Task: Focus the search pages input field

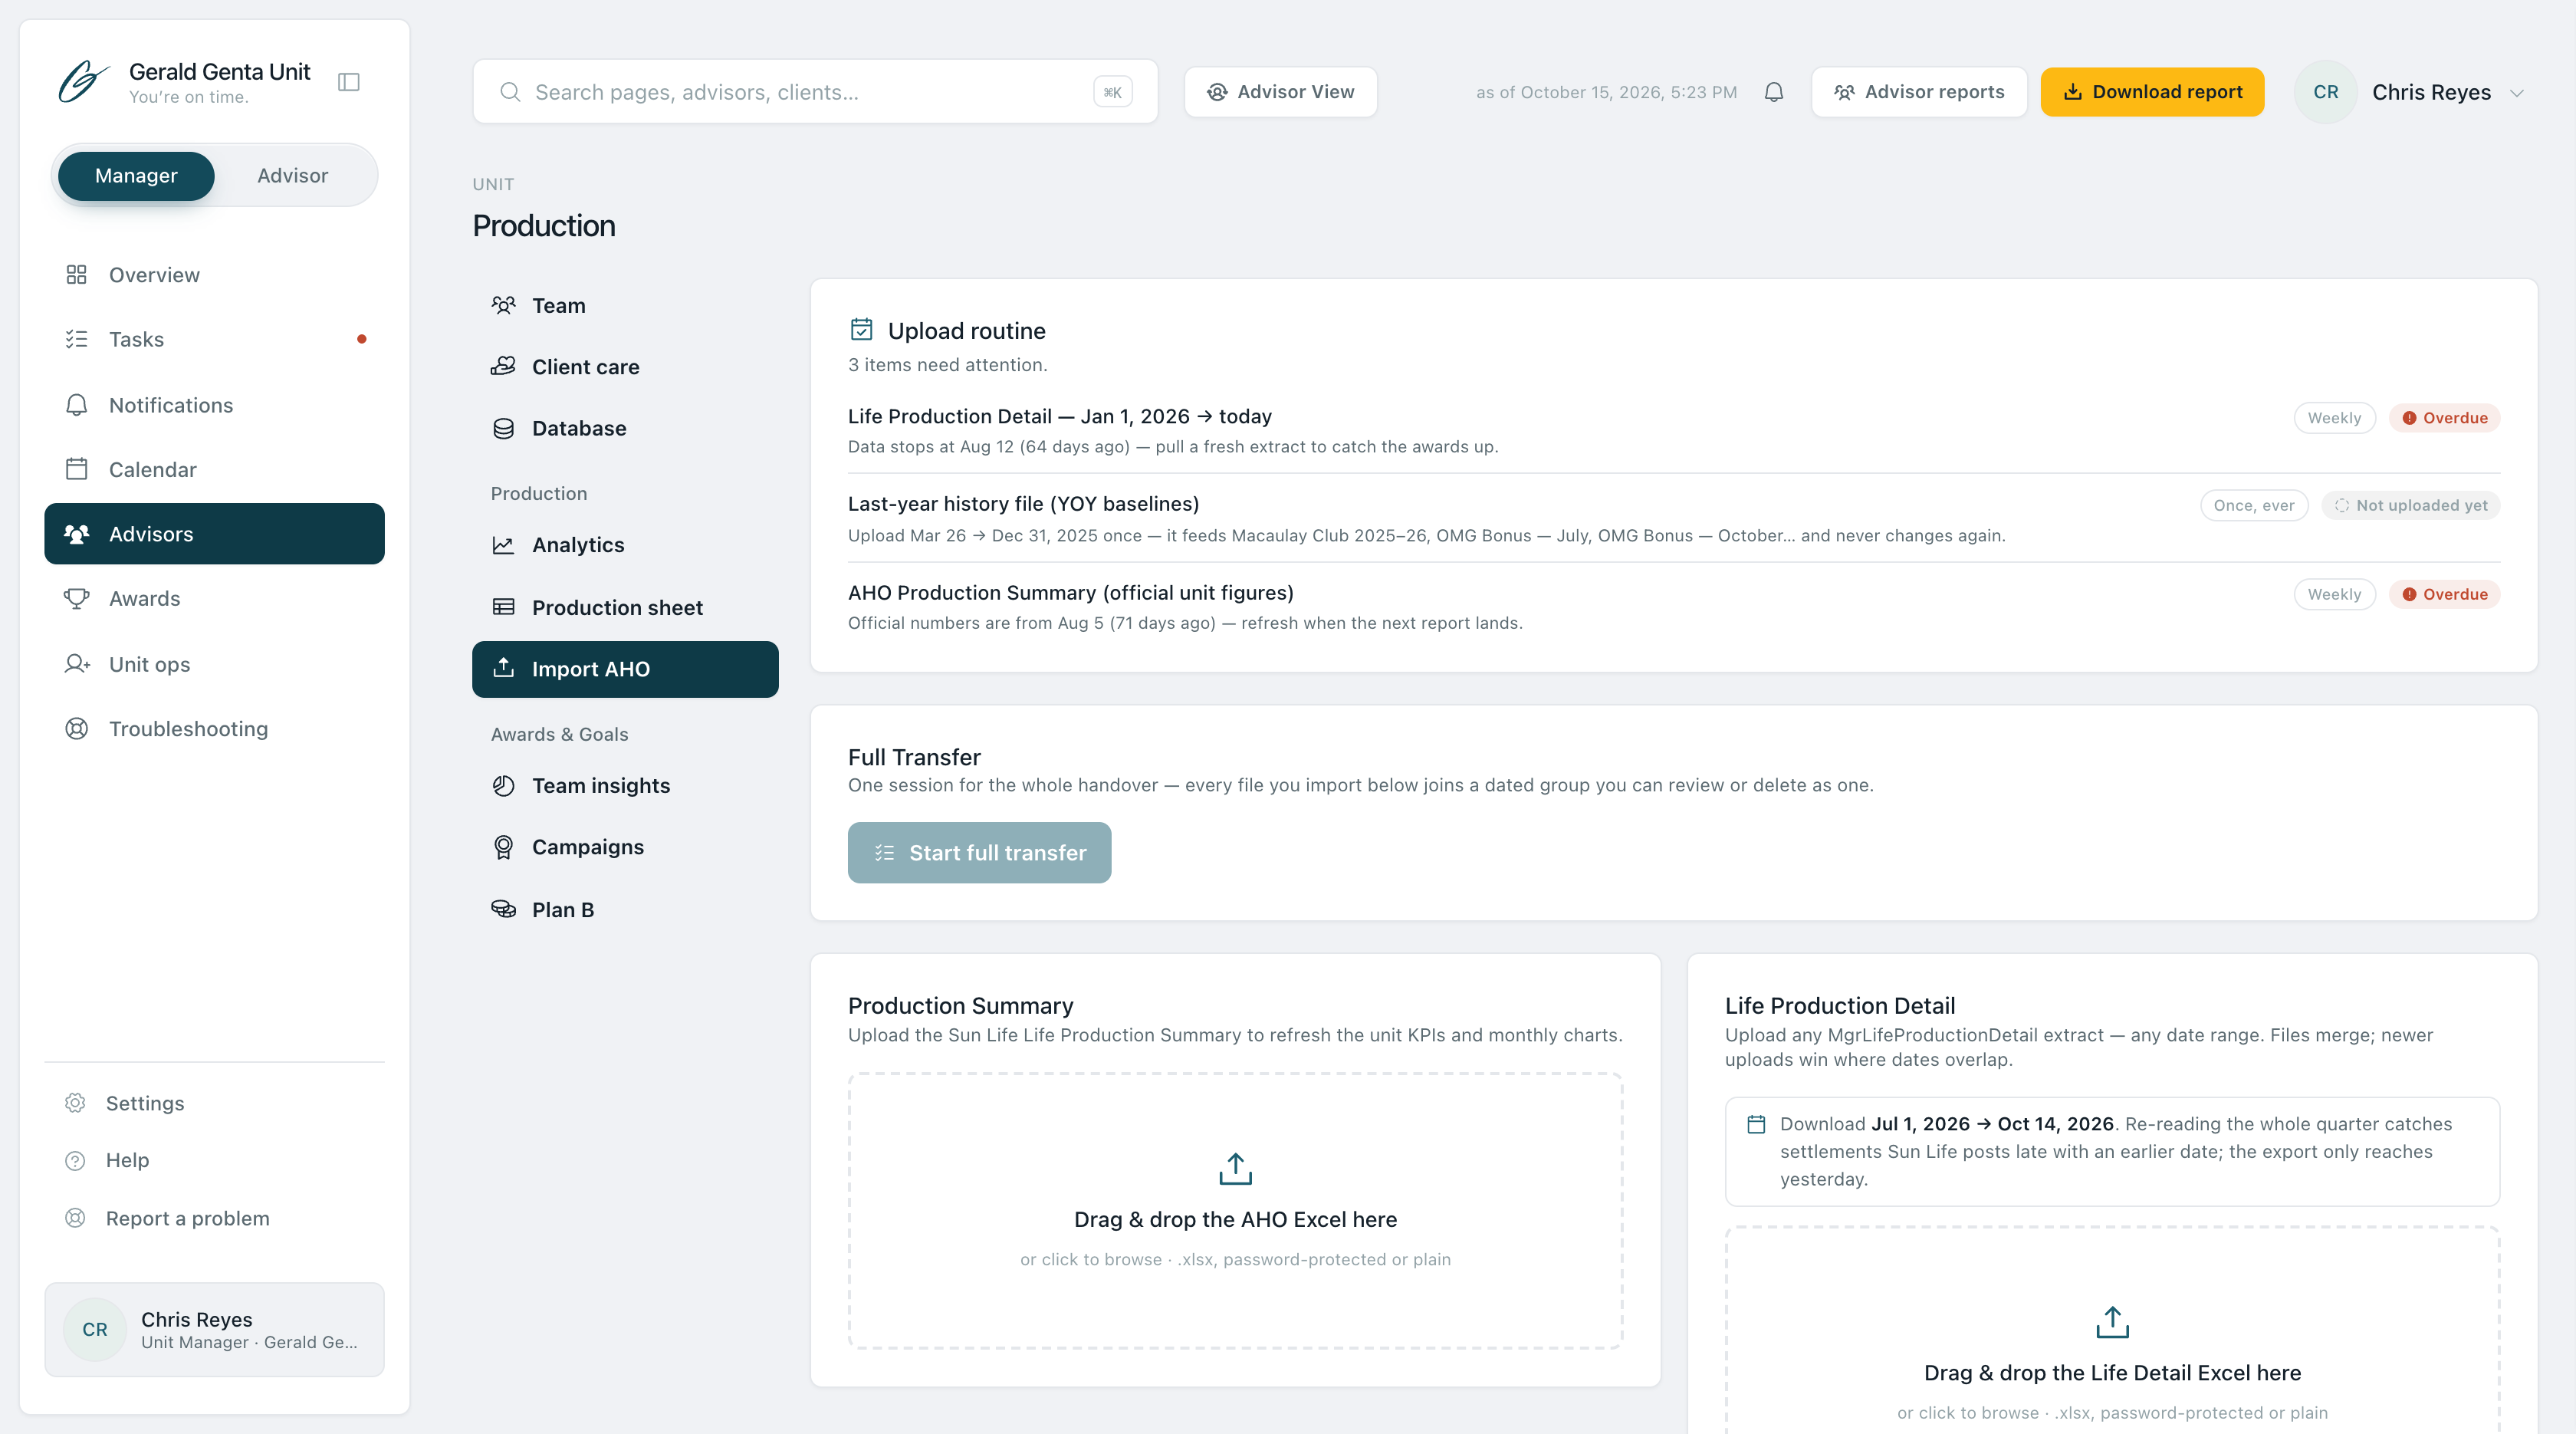Action: pyautogui.click(x=815, y=92)
